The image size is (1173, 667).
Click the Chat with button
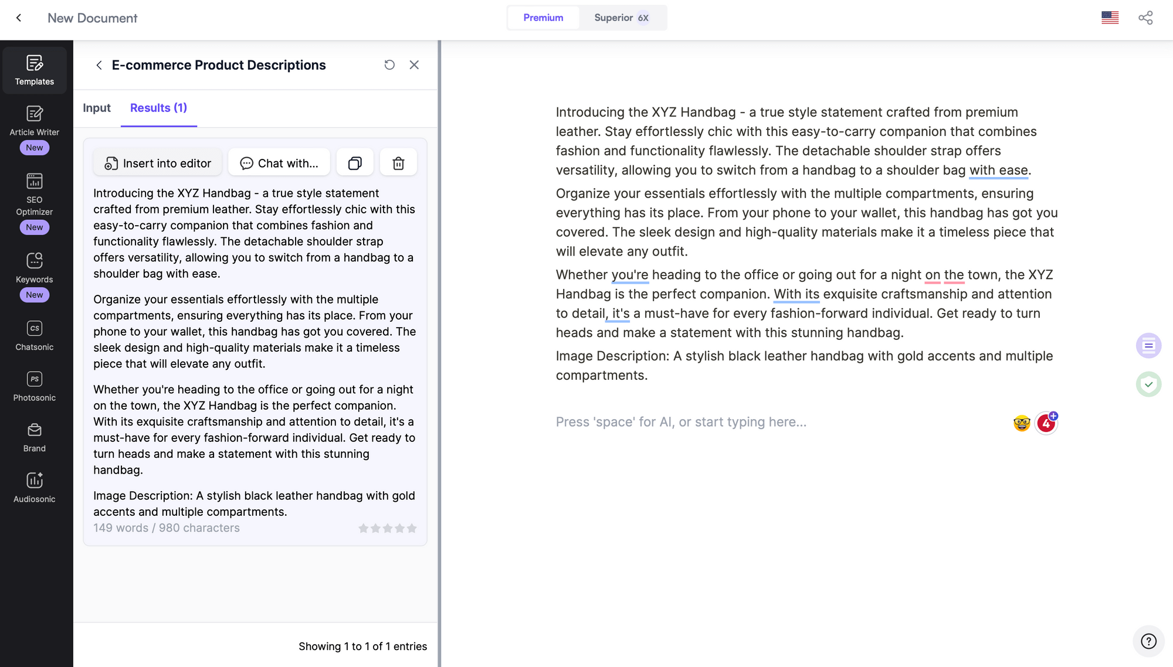(x=279, y=163)
